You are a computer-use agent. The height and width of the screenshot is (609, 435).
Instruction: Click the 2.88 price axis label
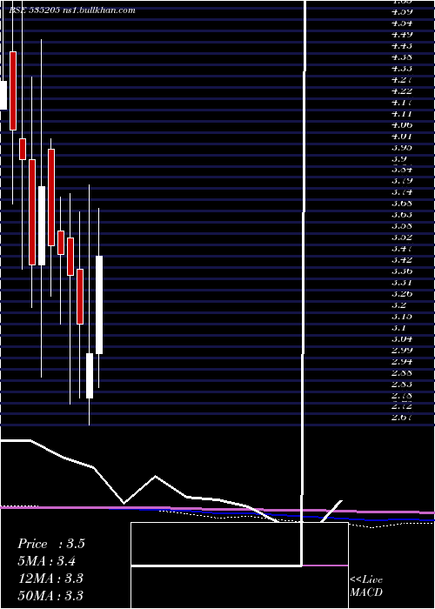pos(402,372)
